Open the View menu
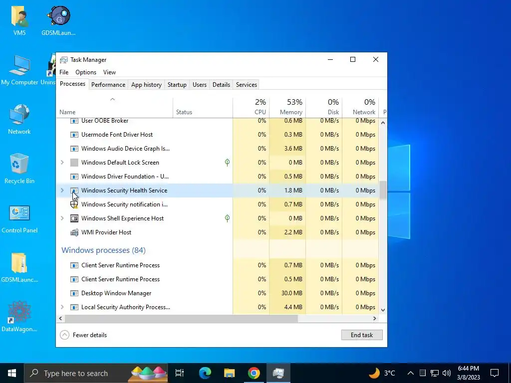This screenshot has height=383, width=511. coord(109,72)
